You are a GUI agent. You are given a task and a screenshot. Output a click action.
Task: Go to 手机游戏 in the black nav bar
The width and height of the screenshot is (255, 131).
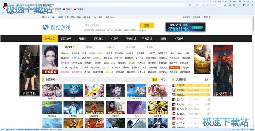click(x=99, y=38)
